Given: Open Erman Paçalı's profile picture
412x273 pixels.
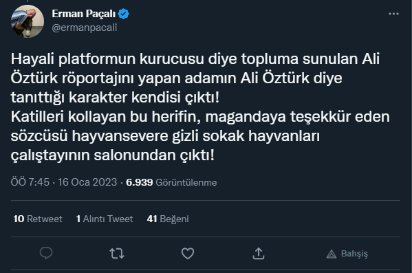Looking at the screenshot, I should 28,21.
